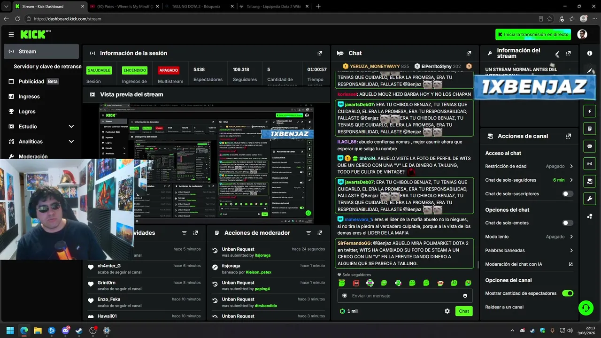Open Restricción de edad options
This screenshot has width=601, height=338.
(529, 166)
